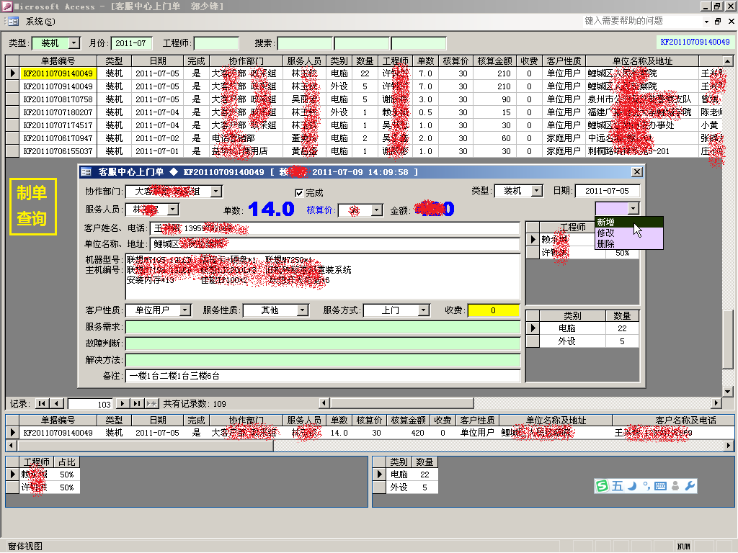Switch the 五 Wubi input mode
The height and width of the screenshot is (553, 738).
pos(617,487)
